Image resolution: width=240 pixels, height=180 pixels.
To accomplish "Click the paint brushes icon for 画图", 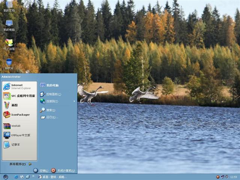I will pos(7,105).
